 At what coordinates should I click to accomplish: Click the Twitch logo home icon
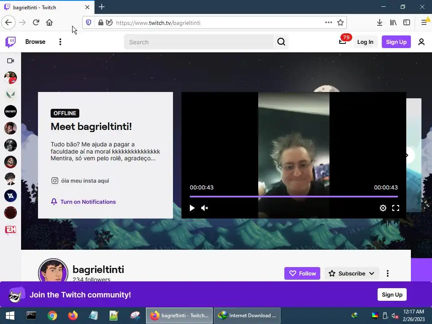tap(11, 42)
